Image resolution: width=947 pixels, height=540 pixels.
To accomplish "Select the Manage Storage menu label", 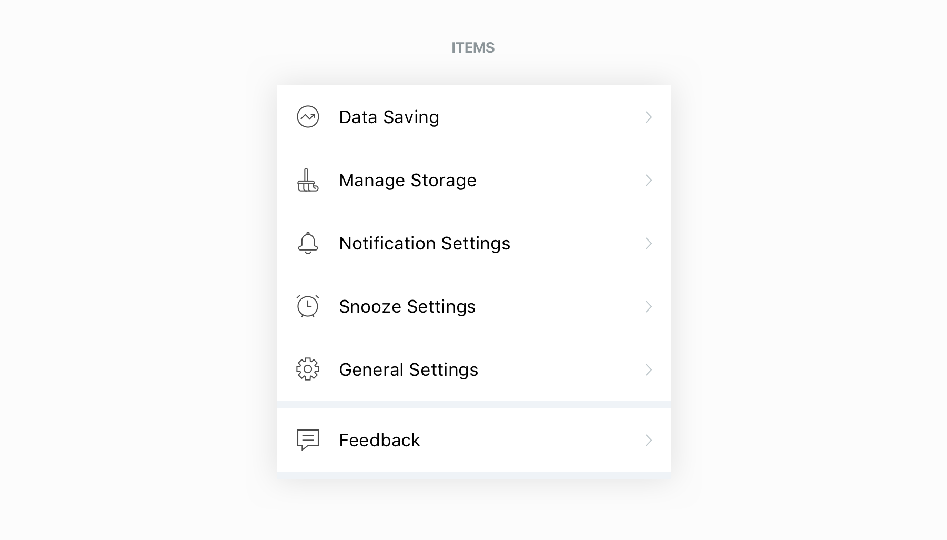I will 408,181.
